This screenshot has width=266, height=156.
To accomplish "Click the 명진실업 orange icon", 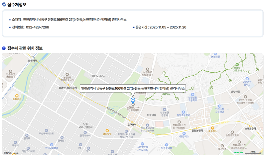I will [107, 130].
